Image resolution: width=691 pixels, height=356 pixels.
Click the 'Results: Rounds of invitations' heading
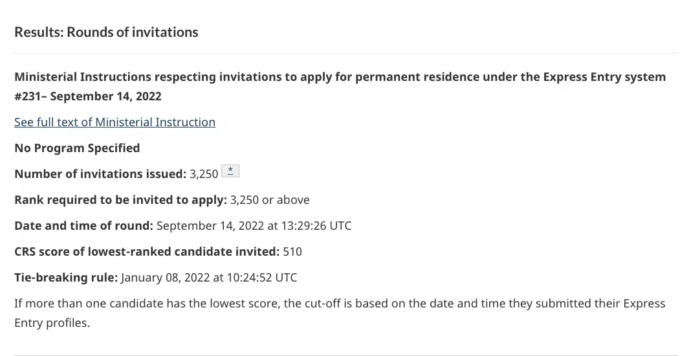coord(106,32)
